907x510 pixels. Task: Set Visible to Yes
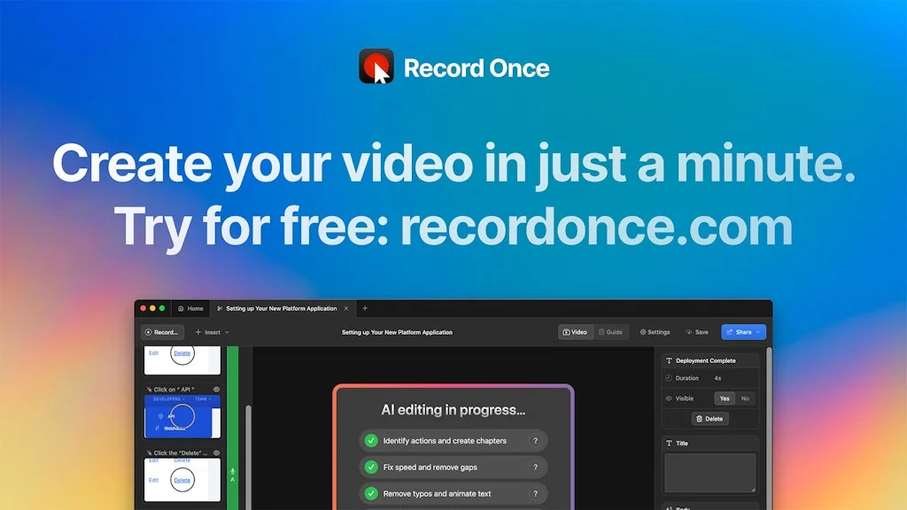(725, 398)
